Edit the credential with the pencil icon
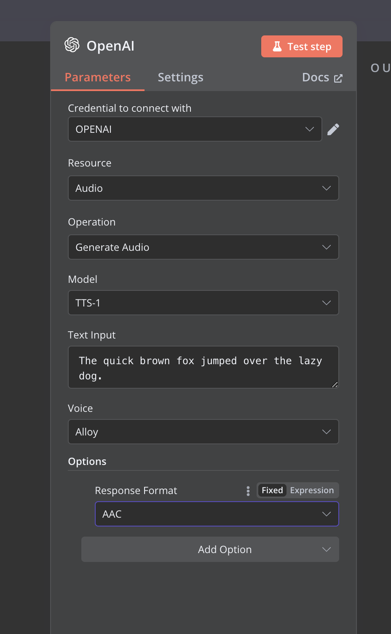391x634 pixels. click(x=333, y=129)
